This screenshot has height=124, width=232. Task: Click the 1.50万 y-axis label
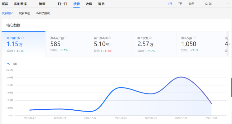[x=10, y=93]
